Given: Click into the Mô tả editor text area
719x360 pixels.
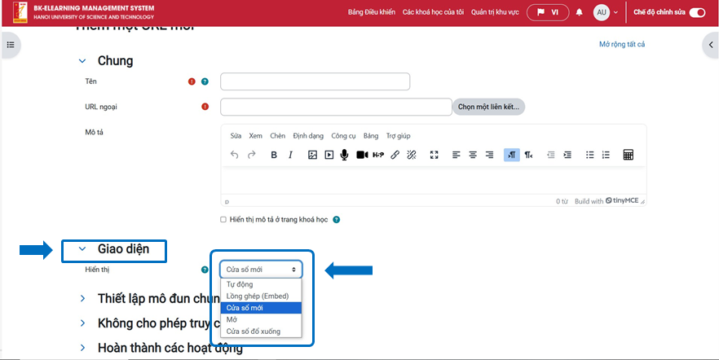Looking at the screenshot, I should coord(434,180).
